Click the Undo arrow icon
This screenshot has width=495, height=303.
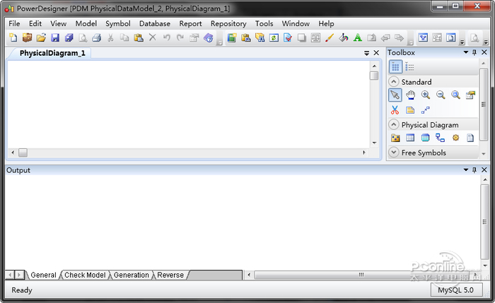(x=166, y=38)
